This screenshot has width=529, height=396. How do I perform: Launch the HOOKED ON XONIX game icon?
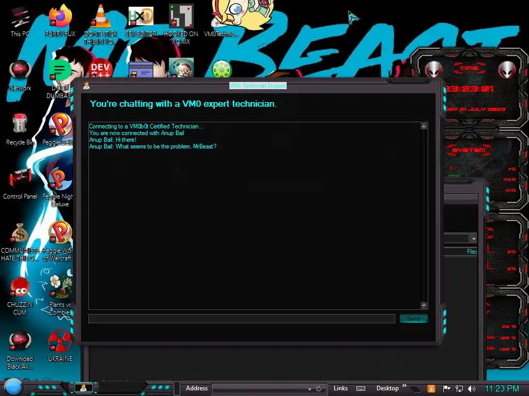181,24
